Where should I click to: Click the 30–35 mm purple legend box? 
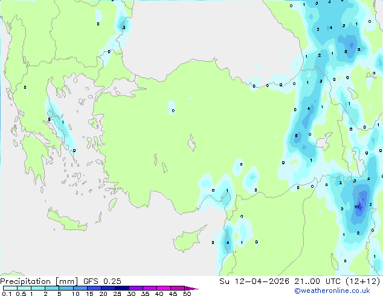tap(136, 288)
